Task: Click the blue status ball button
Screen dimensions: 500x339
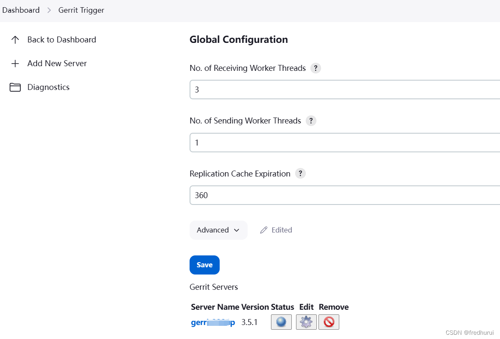Action: click(281, 322)
